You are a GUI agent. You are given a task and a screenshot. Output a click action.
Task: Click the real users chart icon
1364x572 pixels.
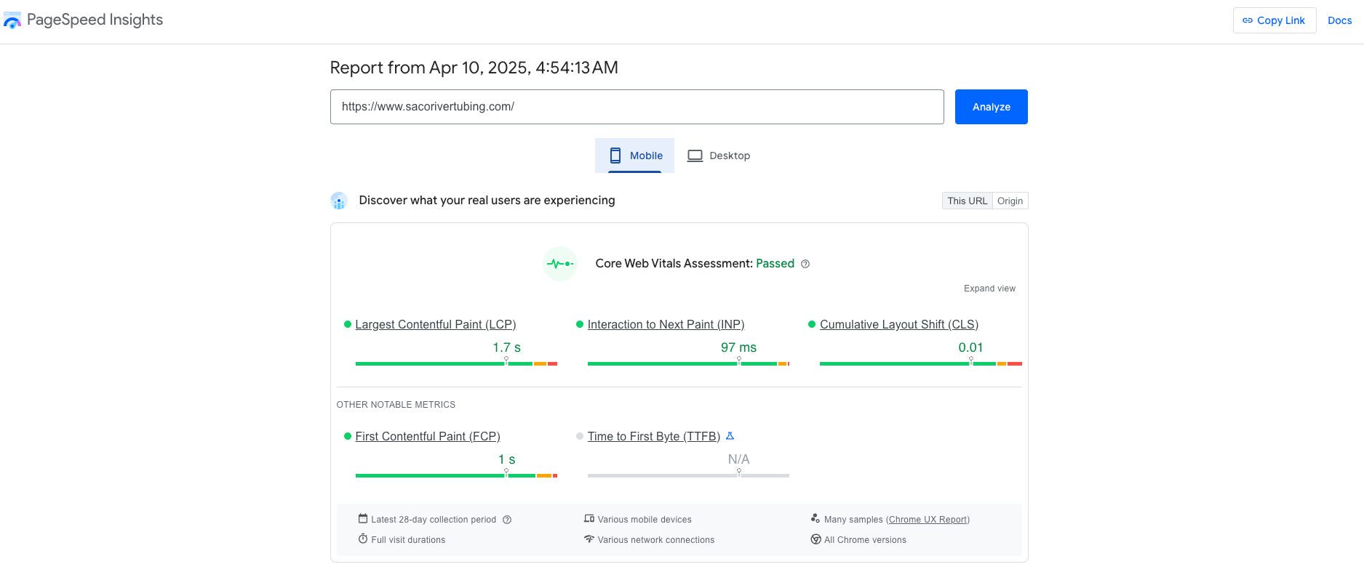[x=339, y=201]
